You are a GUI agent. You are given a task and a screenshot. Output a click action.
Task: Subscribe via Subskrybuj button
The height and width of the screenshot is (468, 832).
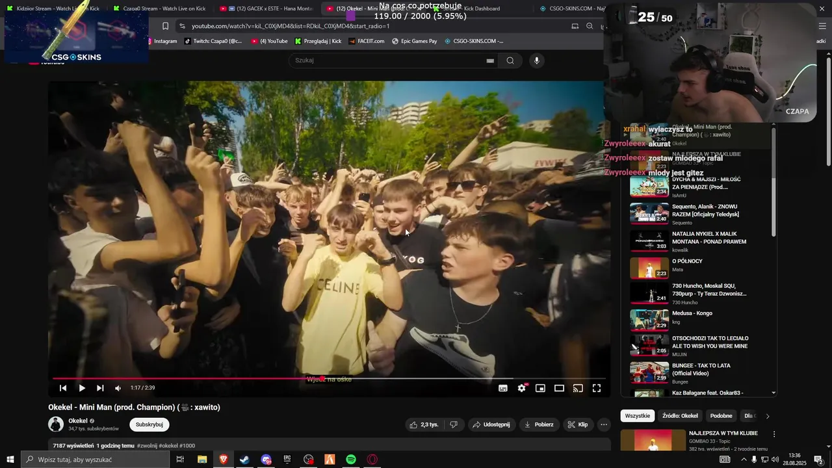pos(149,424)
